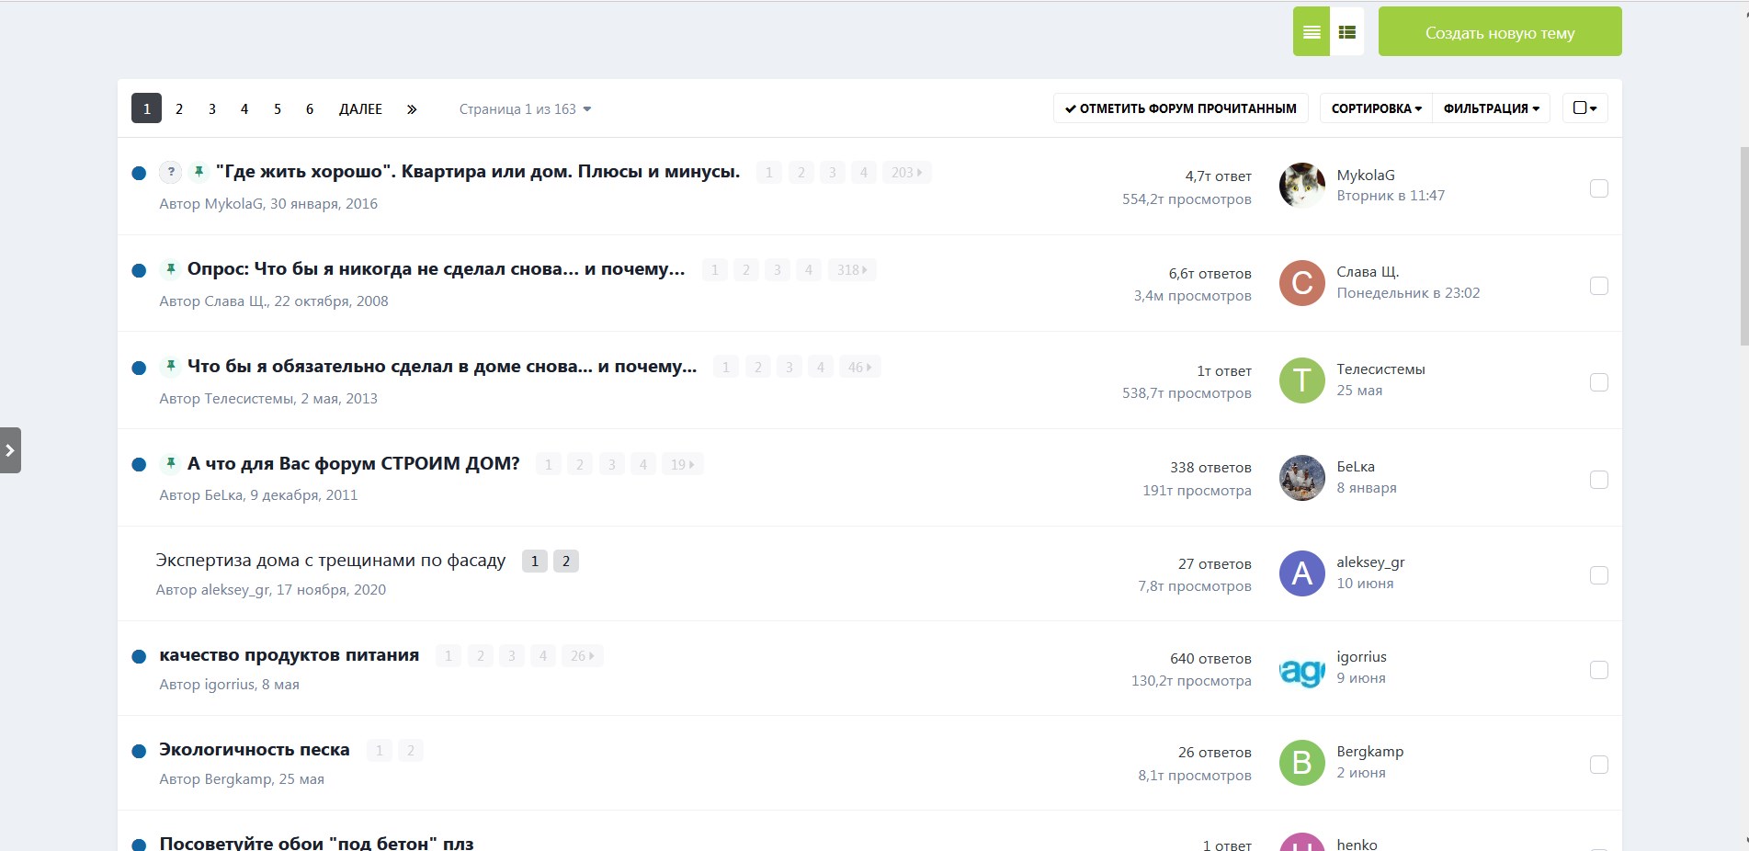Open topic "Посоветуйте обои под бетон плз"
This screenshot has width=1749, height=851.
click(x=316, y=843)
